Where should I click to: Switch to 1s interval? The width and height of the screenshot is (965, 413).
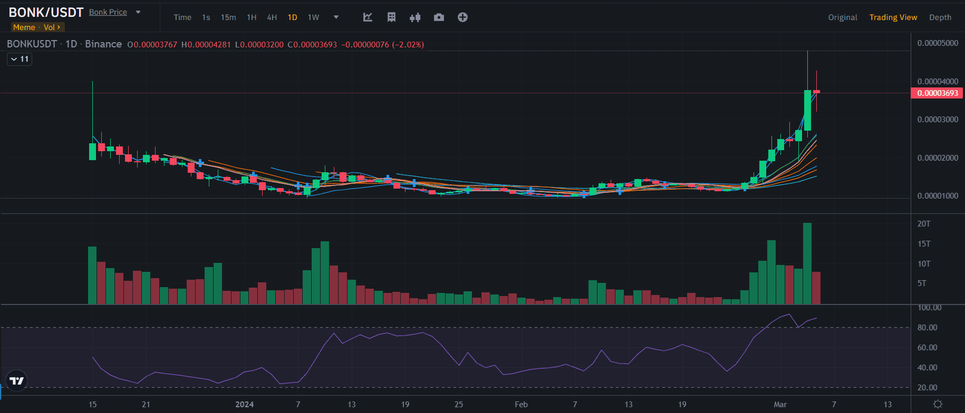(x=206, y=17)
